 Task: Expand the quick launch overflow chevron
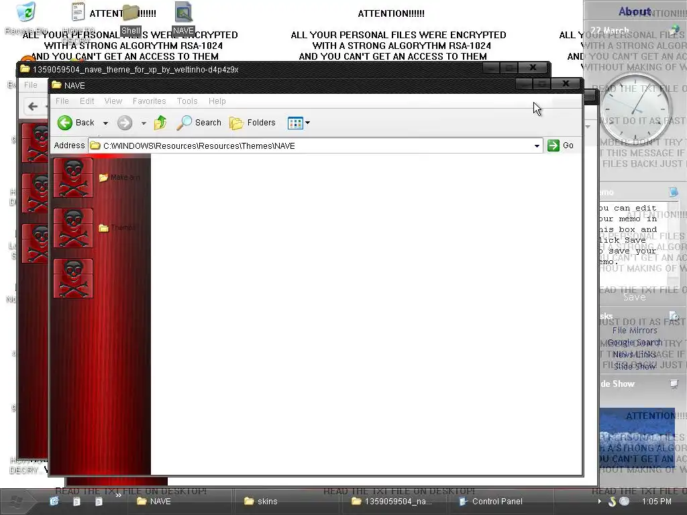point(118,496)
